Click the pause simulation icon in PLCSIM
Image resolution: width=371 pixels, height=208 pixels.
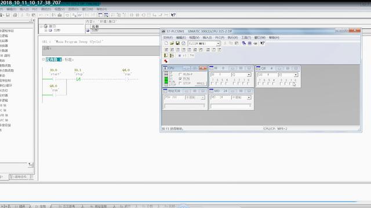(x=179, y=55)
